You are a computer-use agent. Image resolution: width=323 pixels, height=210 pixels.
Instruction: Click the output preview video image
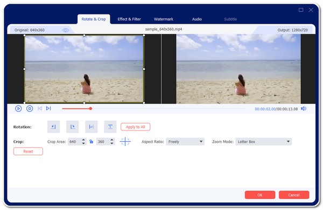pos(238,69)
